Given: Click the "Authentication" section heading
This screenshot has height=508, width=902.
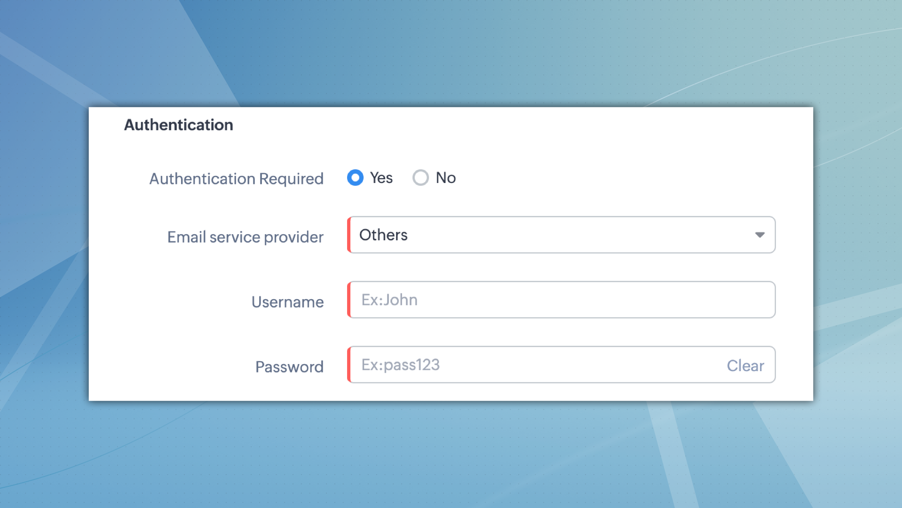Looking at the screenshot, I should pos(179,125).
